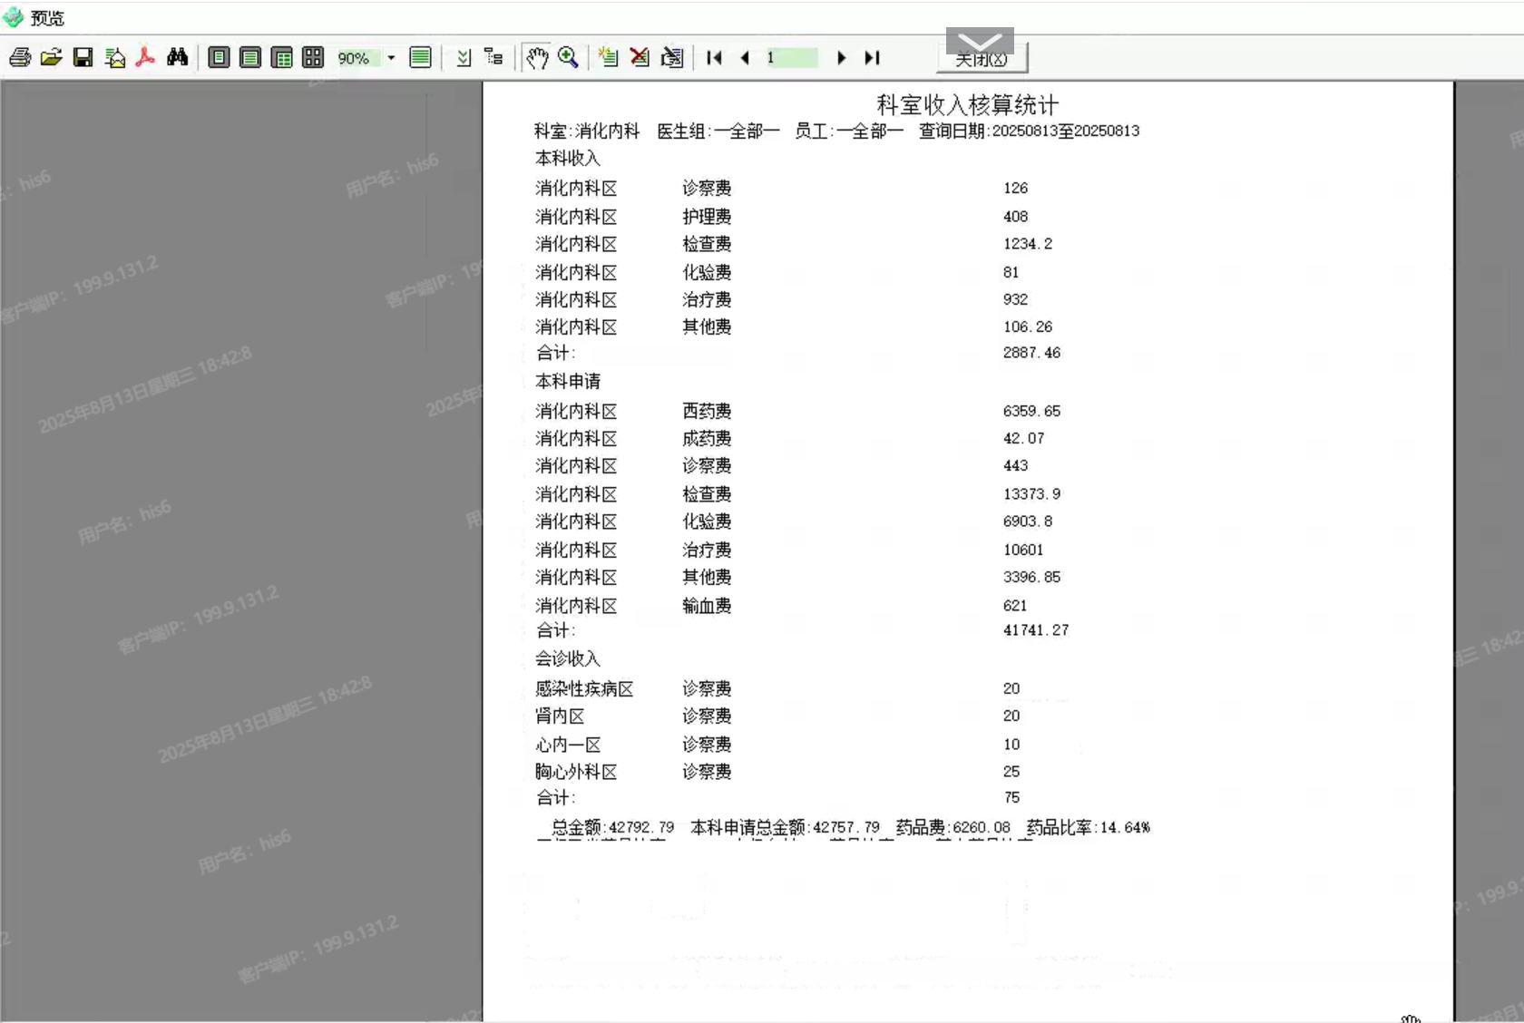Click the total 2887.46
1524x1023 pixels.
click(1031, 353)
